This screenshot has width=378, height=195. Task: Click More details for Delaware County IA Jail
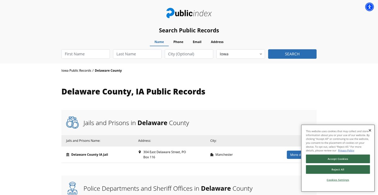point(294,155)
